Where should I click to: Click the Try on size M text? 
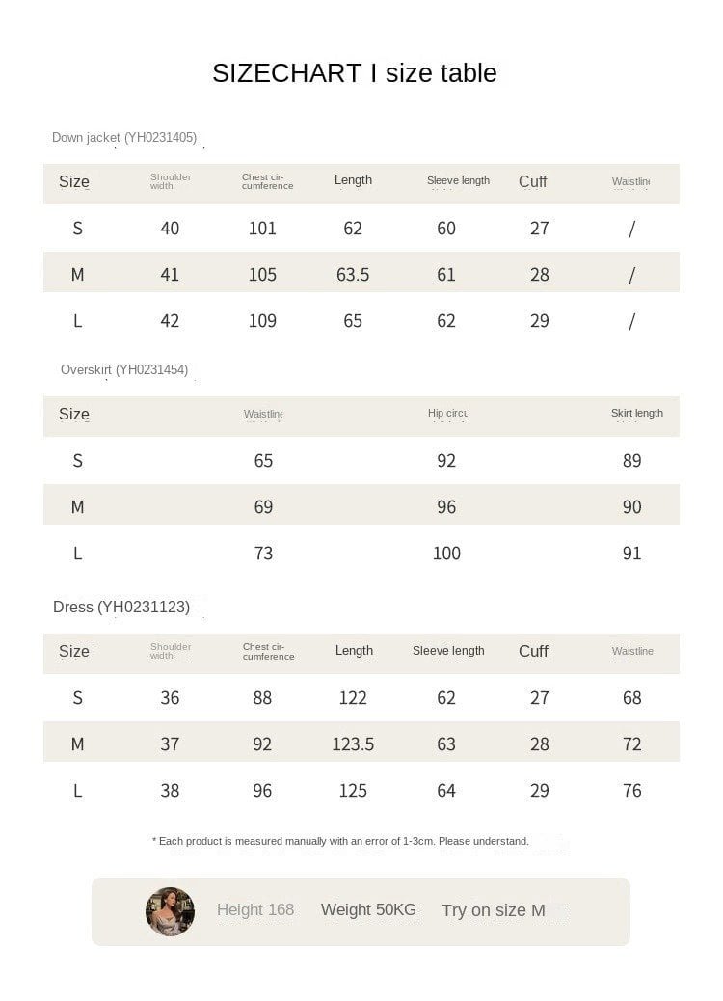point(494,910)
